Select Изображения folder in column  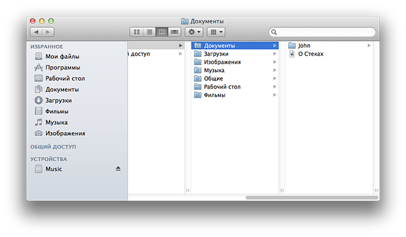point(235,62)
